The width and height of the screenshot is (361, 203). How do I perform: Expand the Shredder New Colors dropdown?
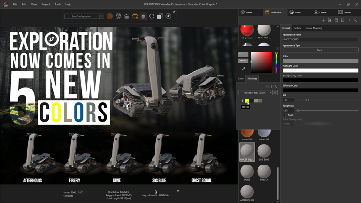[x=255, y=92]
